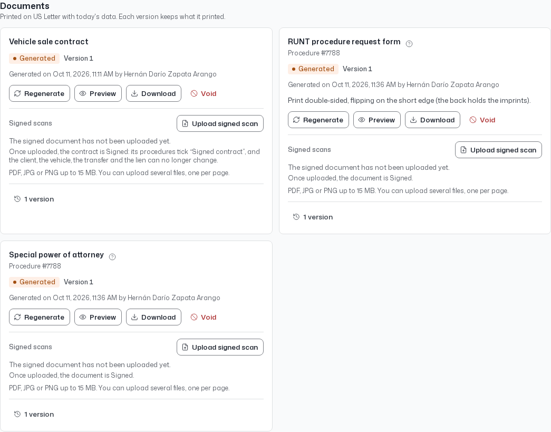Void the Special power of attorney
The height and width of the screenshot is (432, 551).
click(x=204, y=317)
